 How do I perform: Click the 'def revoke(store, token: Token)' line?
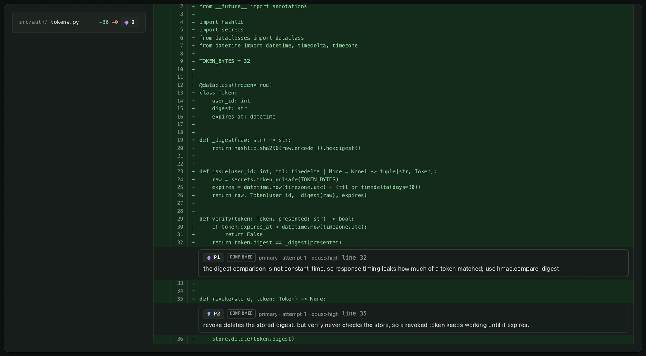(x=262, y=299)
